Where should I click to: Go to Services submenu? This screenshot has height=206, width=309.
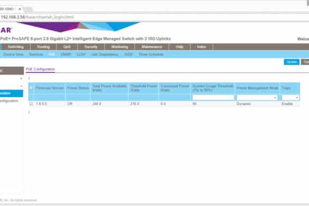36,54
